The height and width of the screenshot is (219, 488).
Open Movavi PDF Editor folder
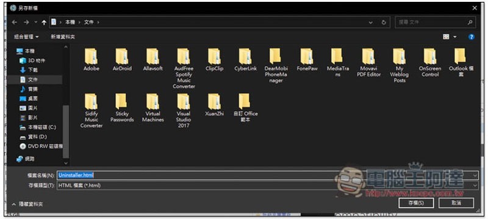pos(368,63)
